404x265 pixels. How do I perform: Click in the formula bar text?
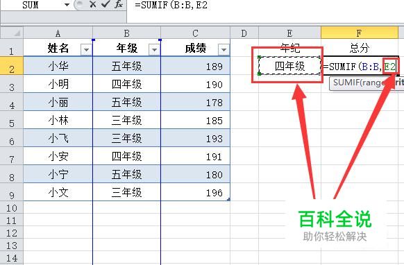point(171,5)
